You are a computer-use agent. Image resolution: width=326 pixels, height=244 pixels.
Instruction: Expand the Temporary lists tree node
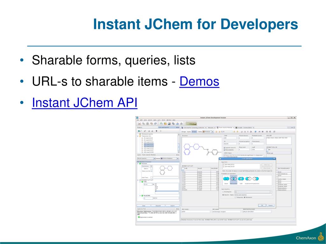coord(138,136)
